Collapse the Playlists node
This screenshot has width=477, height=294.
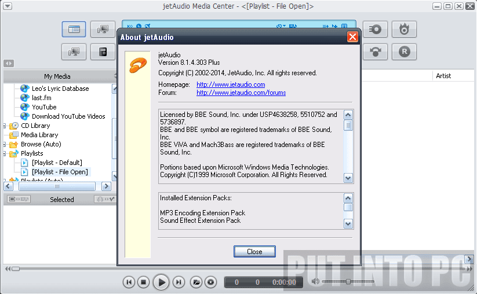tap(5, 153)
